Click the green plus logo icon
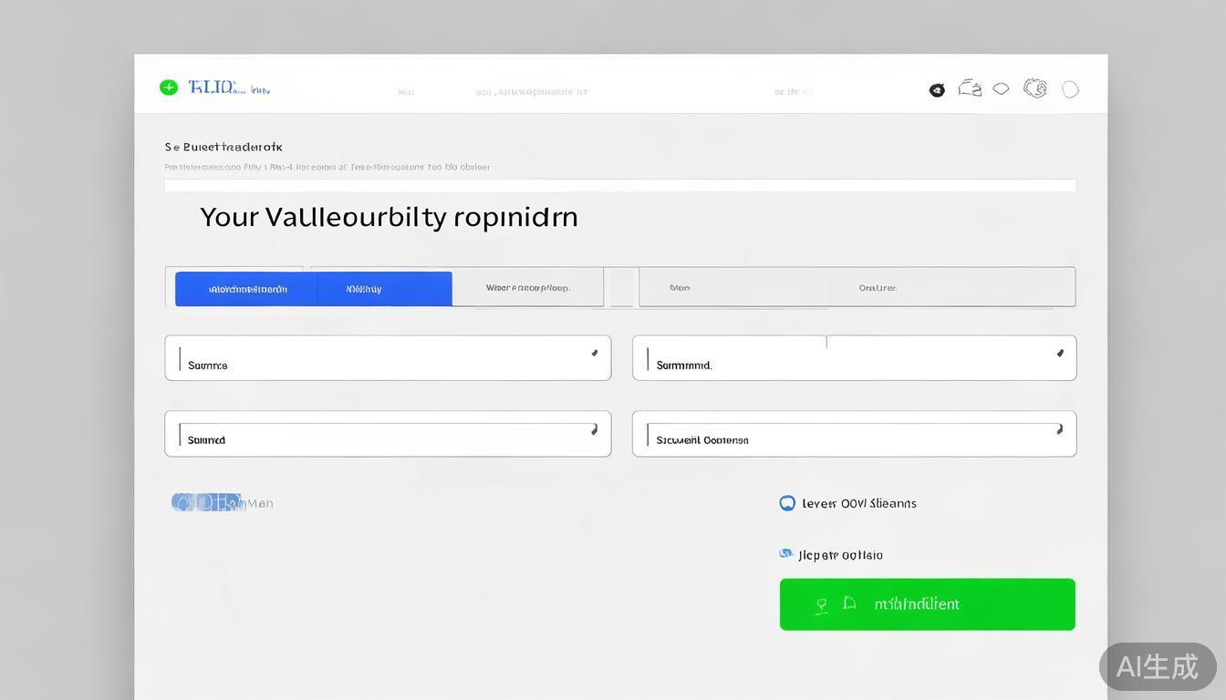 click(x=168, y=87)
